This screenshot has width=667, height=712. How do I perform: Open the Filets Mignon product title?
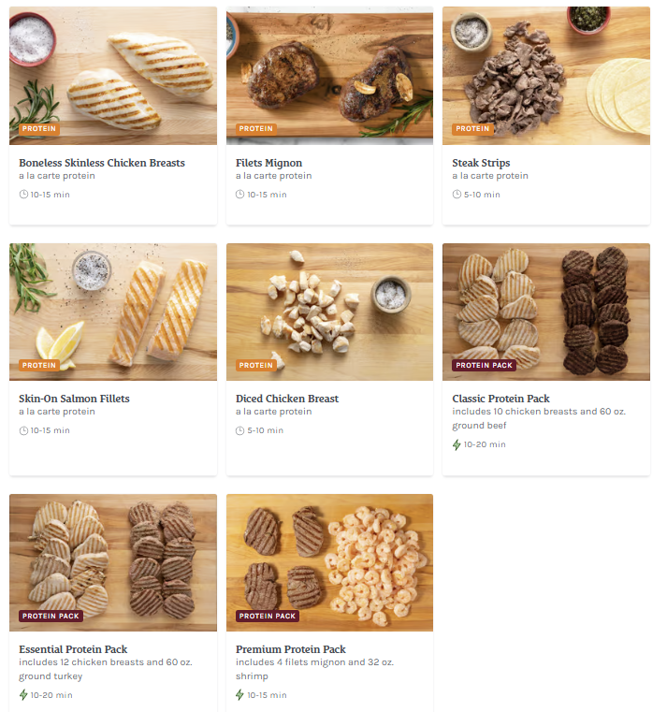click(268, 163)
